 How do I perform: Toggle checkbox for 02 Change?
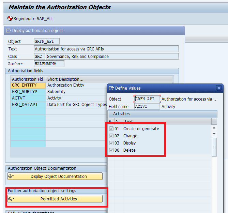(x=111, y=136)
